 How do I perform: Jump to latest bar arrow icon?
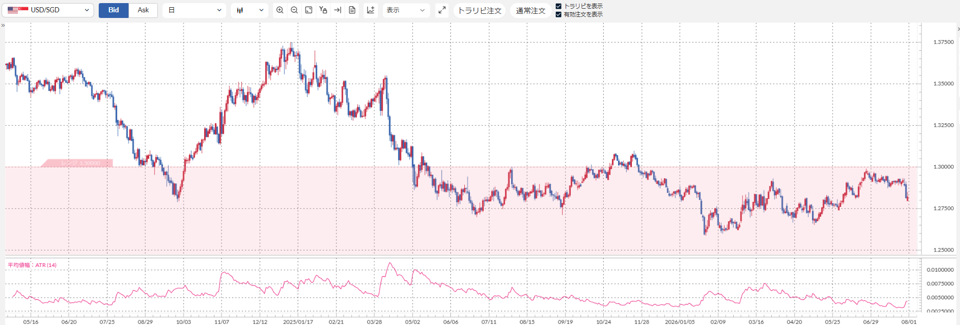click(x=337, y=10)
